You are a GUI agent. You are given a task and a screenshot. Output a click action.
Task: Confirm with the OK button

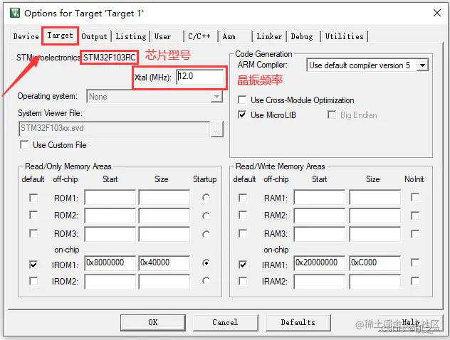point(153,322)
